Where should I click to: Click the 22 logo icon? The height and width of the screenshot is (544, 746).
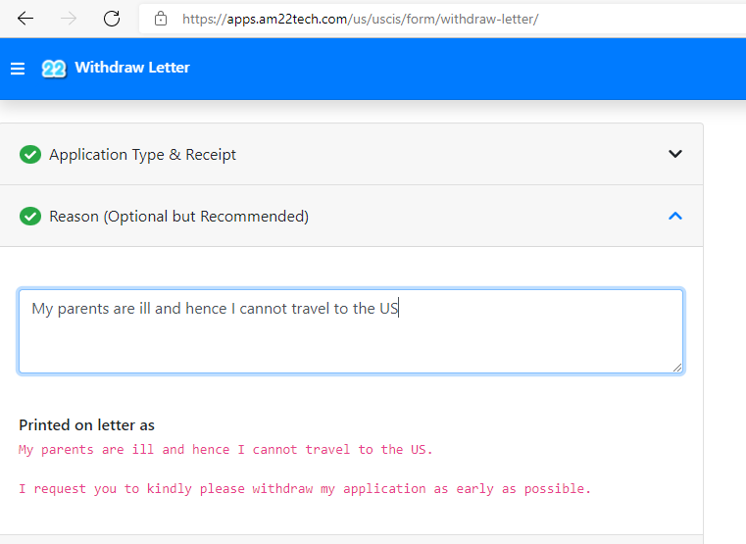tap(53, 69)
